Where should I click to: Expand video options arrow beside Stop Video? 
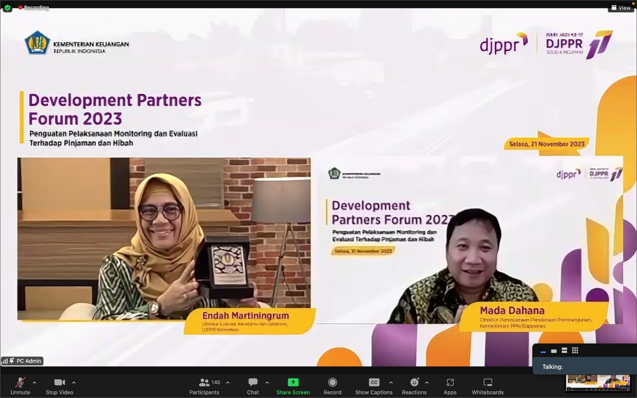[74, 383]
